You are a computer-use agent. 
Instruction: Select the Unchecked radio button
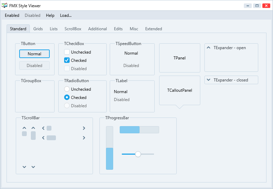pyautogui.click(x=67, y=89)
